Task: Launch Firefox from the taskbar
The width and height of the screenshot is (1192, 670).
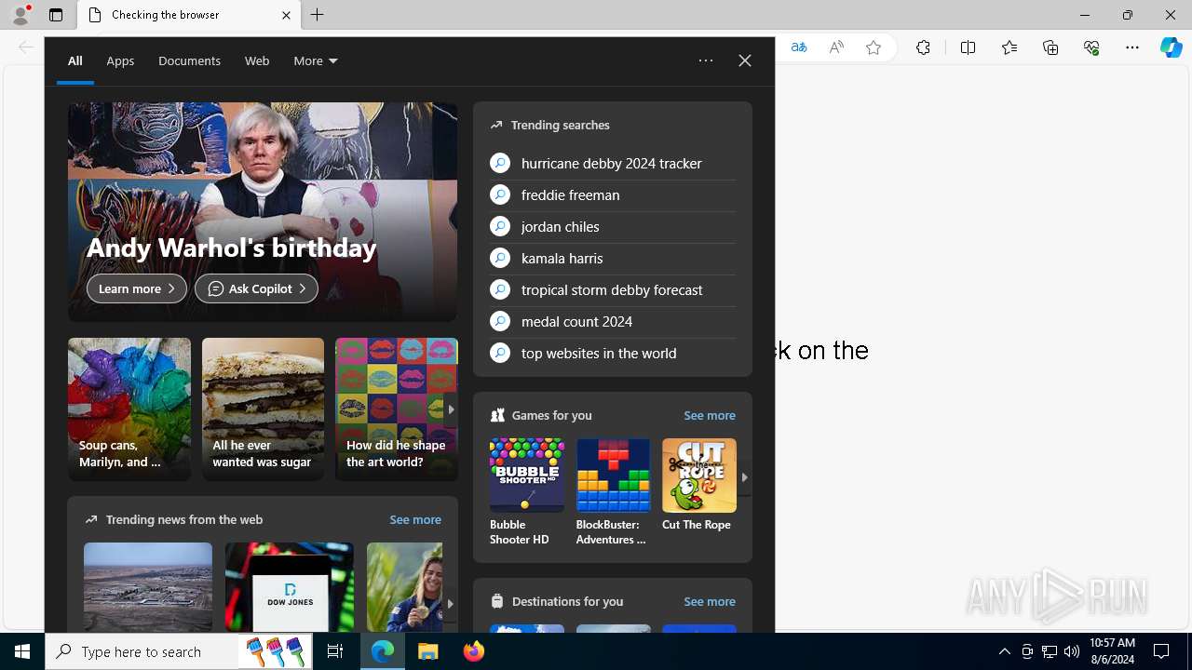Action: click(x=474, y=651)
